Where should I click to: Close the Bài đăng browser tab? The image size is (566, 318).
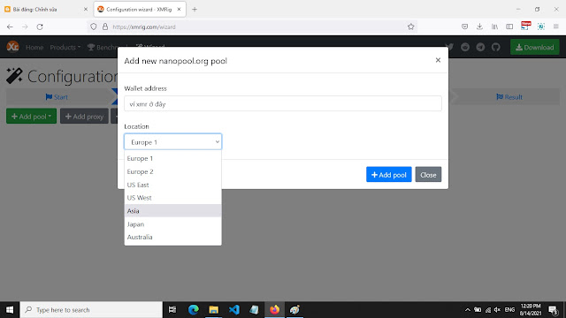tap(86, 10)
